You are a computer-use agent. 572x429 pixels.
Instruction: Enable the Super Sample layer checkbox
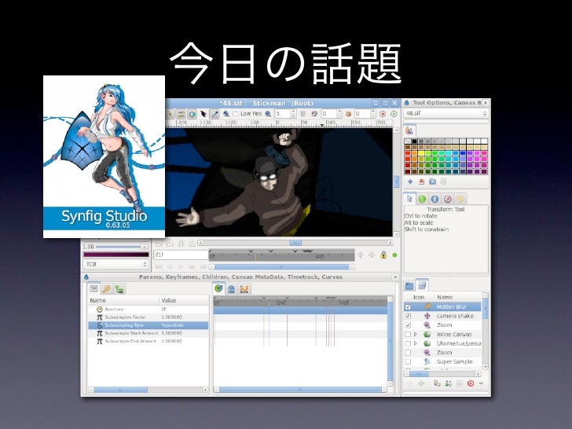(x=408, y=361)
